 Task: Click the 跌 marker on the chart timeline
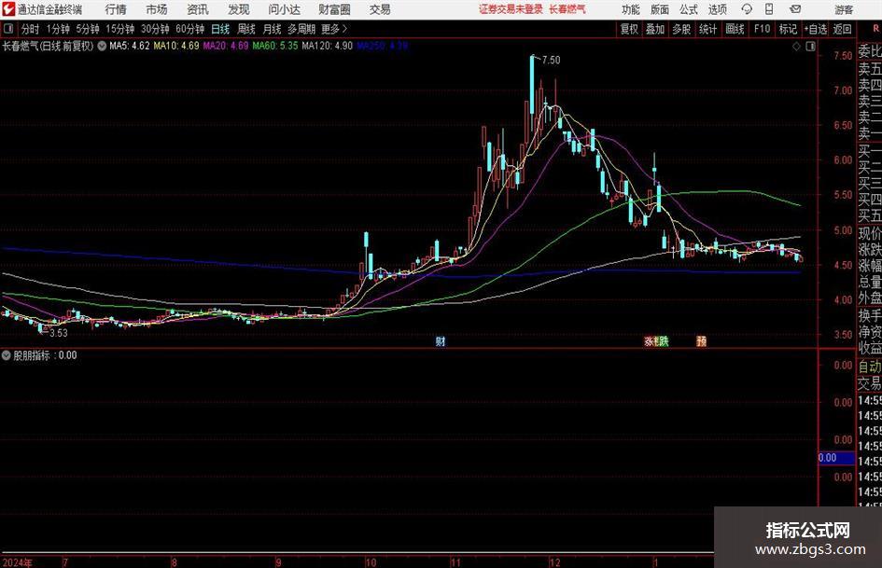coord(664,340)
